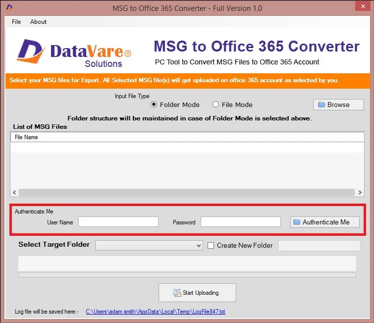This screenshot has width=374, height=323.
Task: Click the status message box above progress bar
Action: [x=187, y=264]
